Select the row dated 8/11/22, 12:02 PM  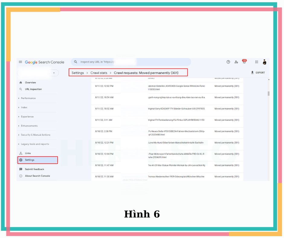click(x=167, y=88)
